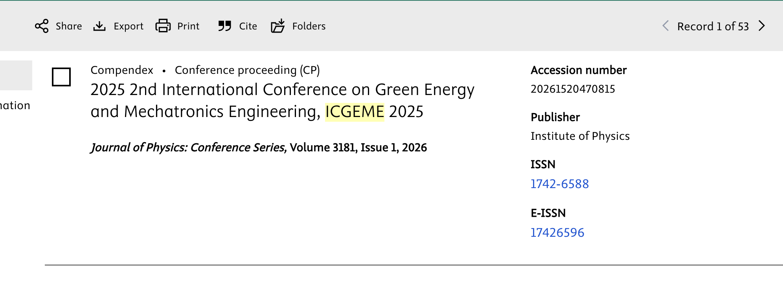Click the Cite label text
This screenshot has width=783, height=289.
[x=248, y=26]
